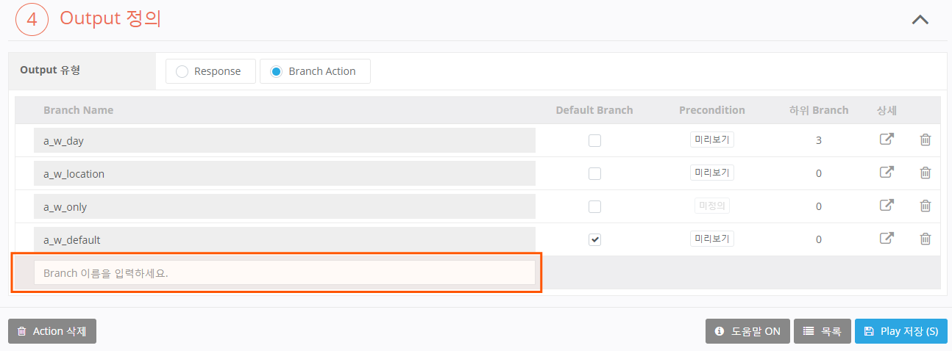The image size is (952, 351).
Task: Delete the a_w_location branch
Action: point(926,173)
